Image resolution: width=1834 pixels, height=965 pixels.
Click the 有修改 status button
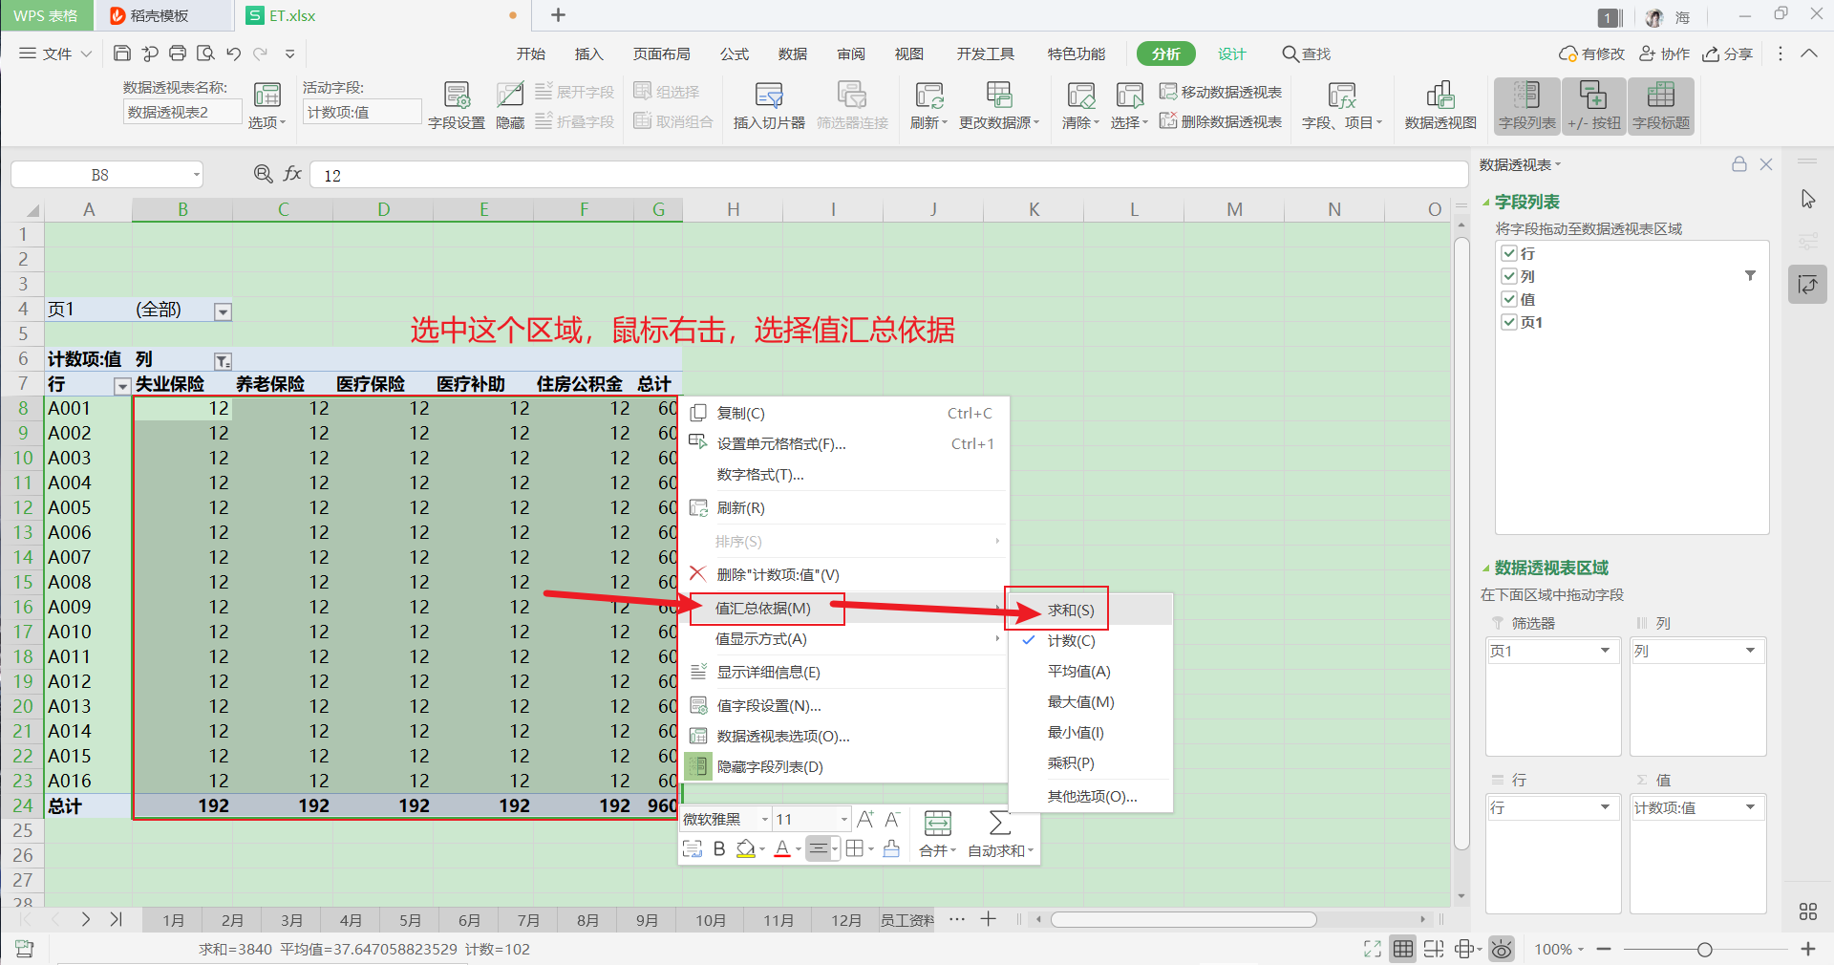[1591, 54]
